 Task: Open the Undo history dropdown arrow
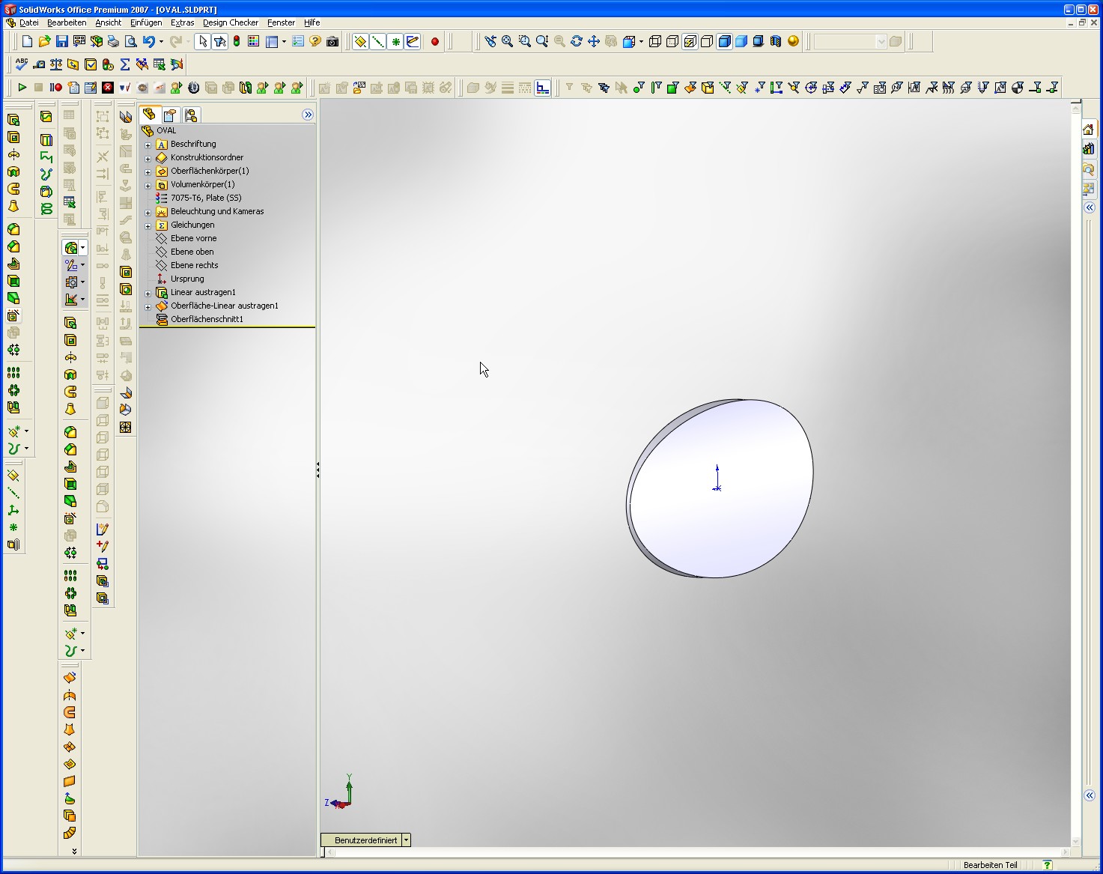160,41
